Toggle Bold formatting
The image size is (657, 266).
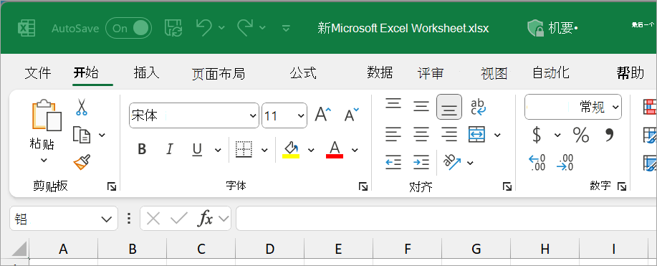point(142,149)
